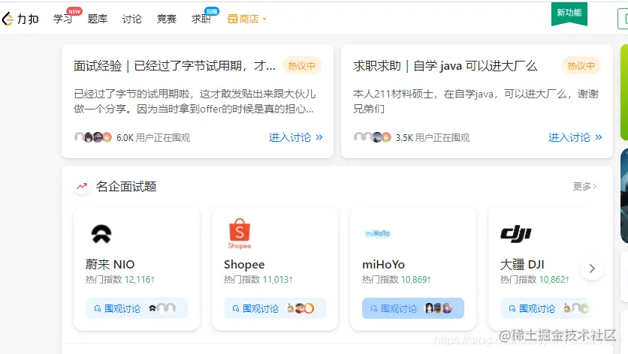Click 热门指数 12,116 under 蔚来 NIO

pos(119,280)
